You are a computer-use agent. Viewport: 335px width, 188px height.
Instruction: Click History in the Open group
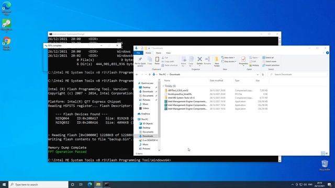pos(254,65)
